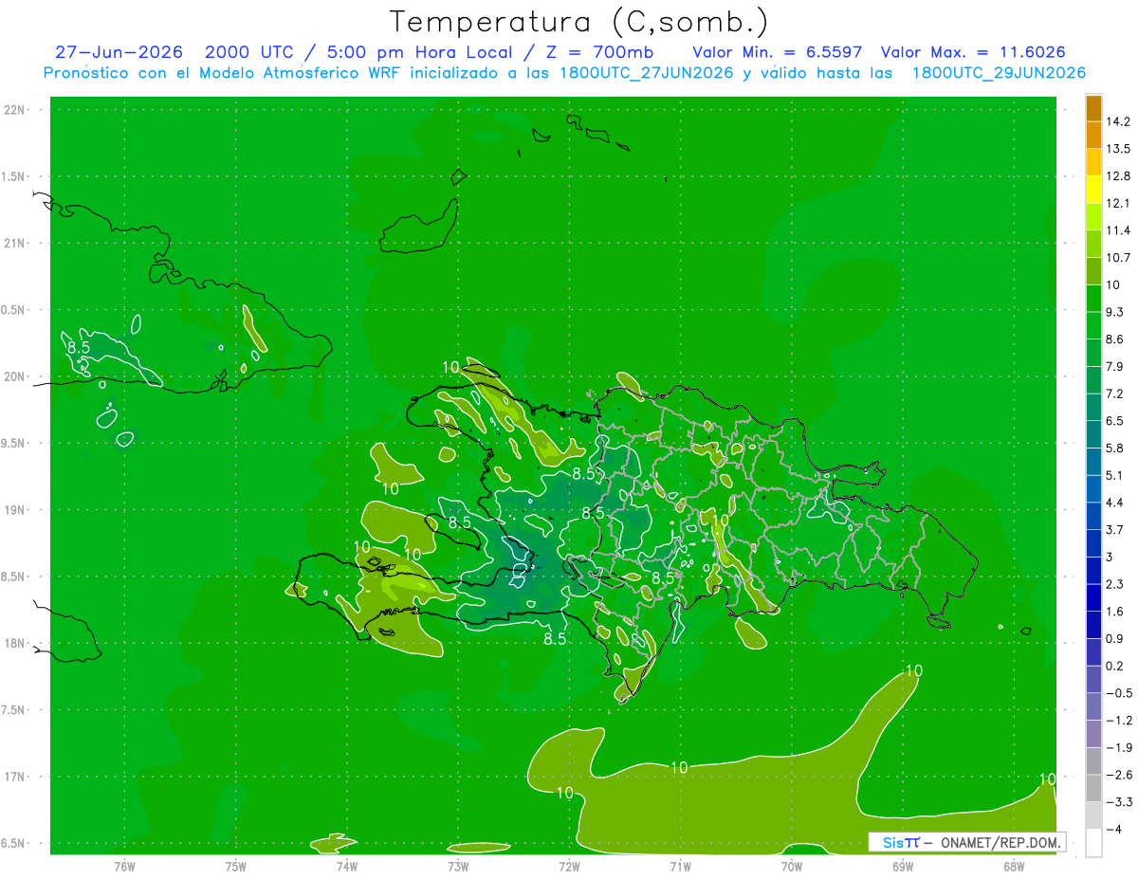Click the latitude axis label 17N
The height and width of the screenshot is (879, 1138).
click(15, 777)
